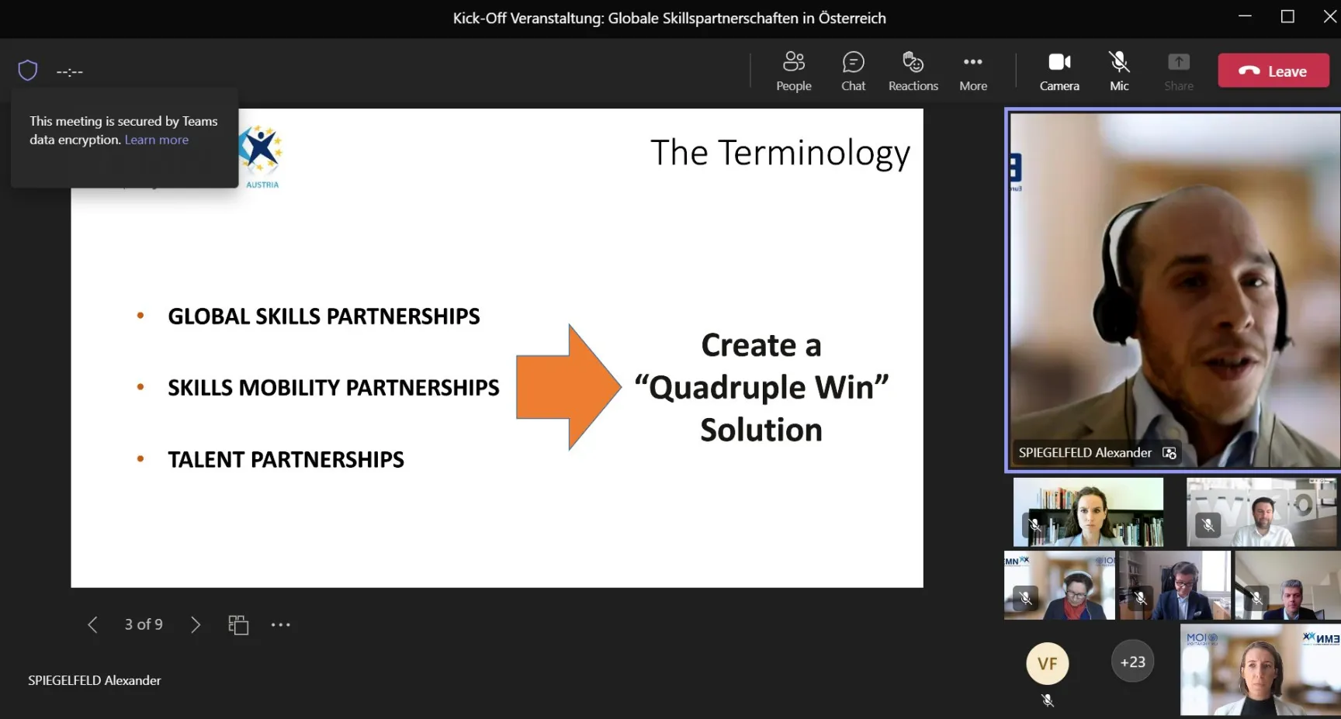Maximize the Teams meeting window
The height and width of the screenshot is (719, 1341).
[1287, 17]
